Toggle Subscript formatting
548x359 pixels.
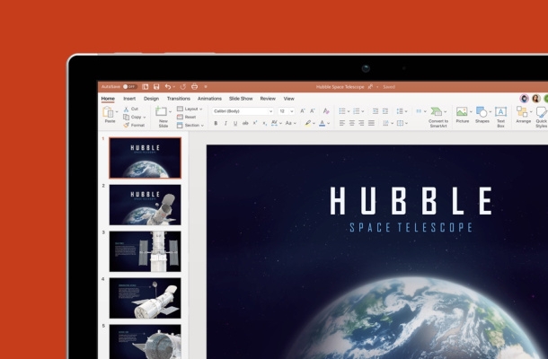click(264, 123)
